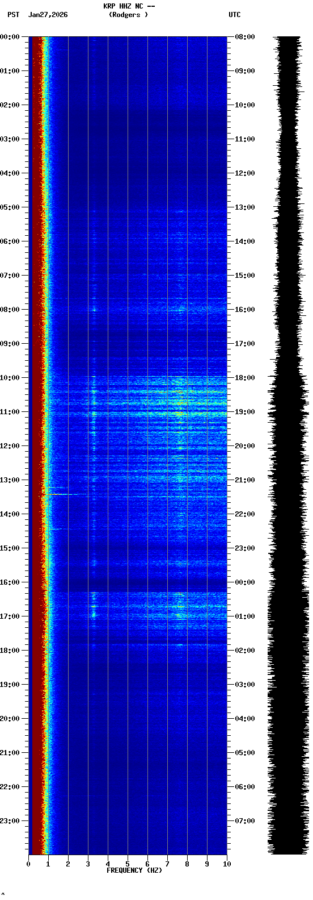Click the '09:00' PST time label
The height and width of the screenshot is (900, 313).
tap(10, 344)
